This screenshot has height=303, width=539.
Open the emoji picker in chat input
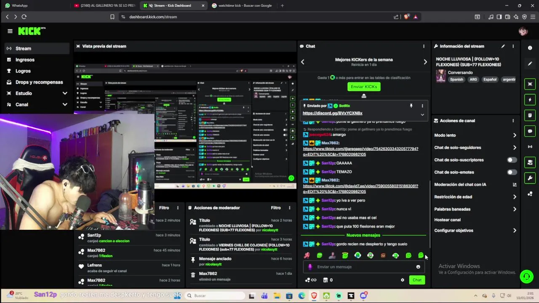pos(418,267)
